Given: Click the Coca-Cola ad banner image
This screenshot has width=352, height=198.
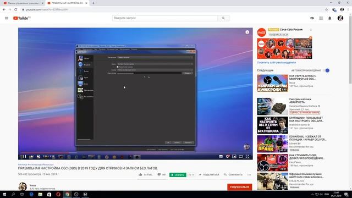Looking at the screenshot, I should 285,48.
